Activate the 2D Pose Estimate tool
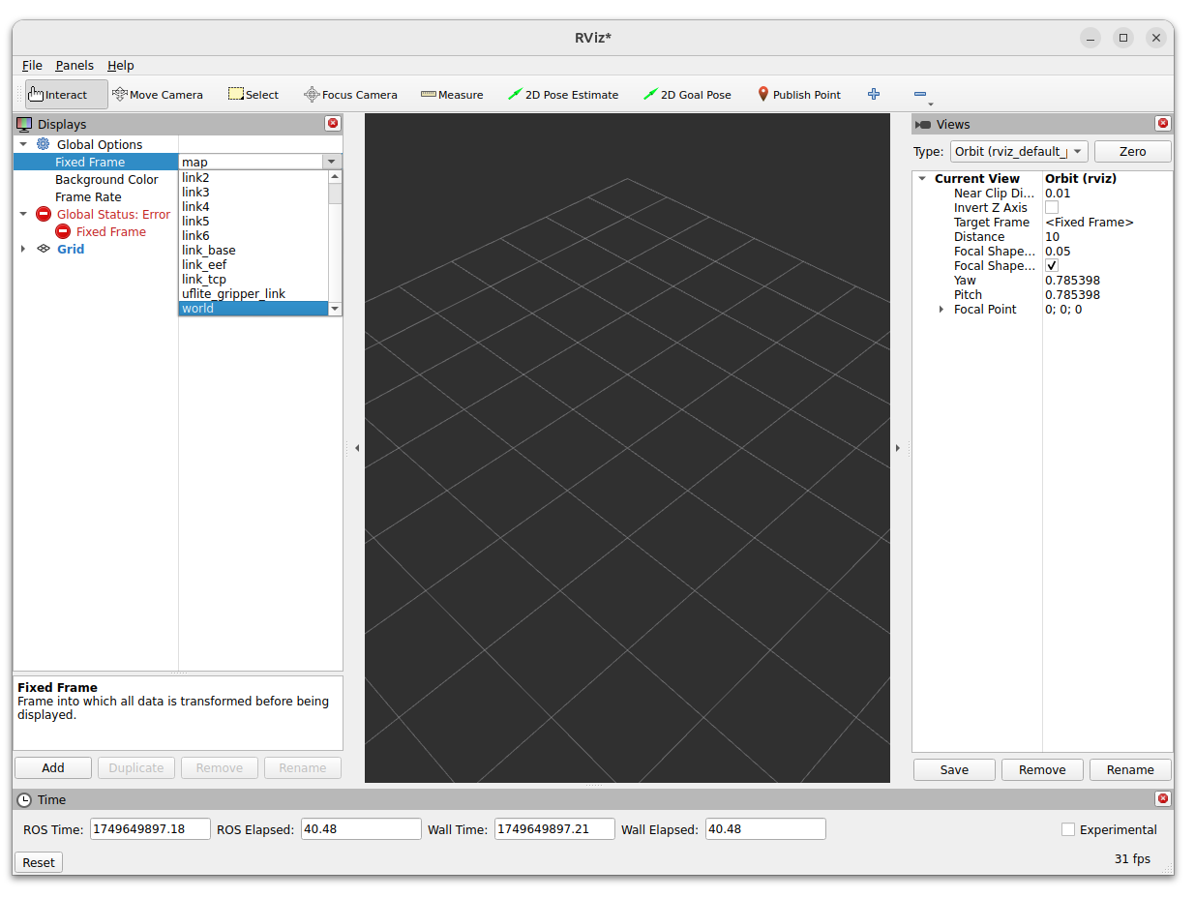 click(563, 95)
